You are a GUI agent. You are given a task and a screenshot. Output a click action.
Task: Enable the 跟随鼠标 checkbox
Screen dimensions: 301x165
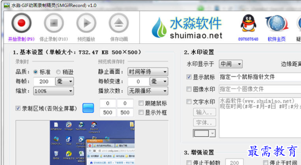pyautogui.click(x=141, y=103)
